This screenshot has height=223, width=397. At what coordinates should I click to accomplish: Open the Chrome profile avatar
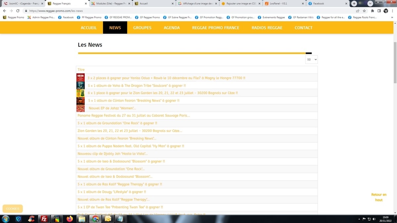386,11
